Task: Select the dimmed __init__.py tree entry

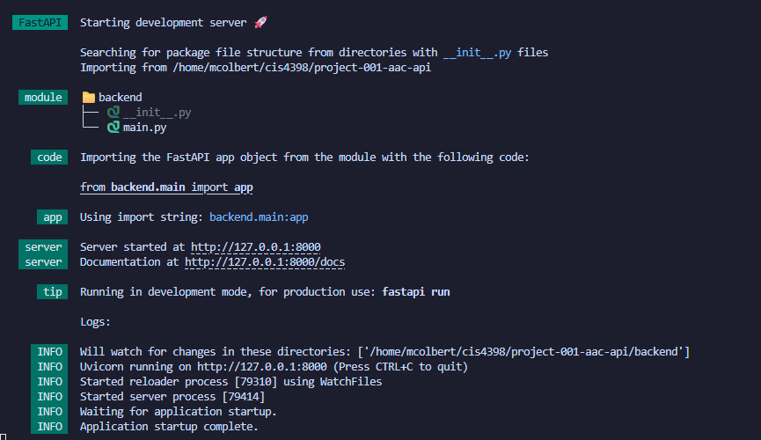Action: tap(157, 113)
